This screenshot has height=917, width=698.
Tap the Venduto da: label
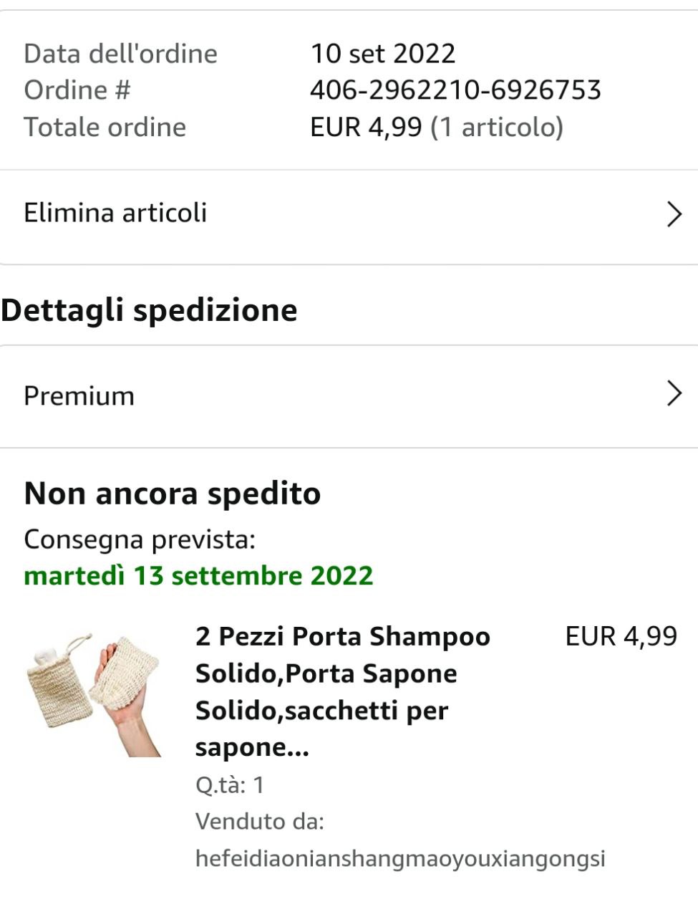[260, 821]
